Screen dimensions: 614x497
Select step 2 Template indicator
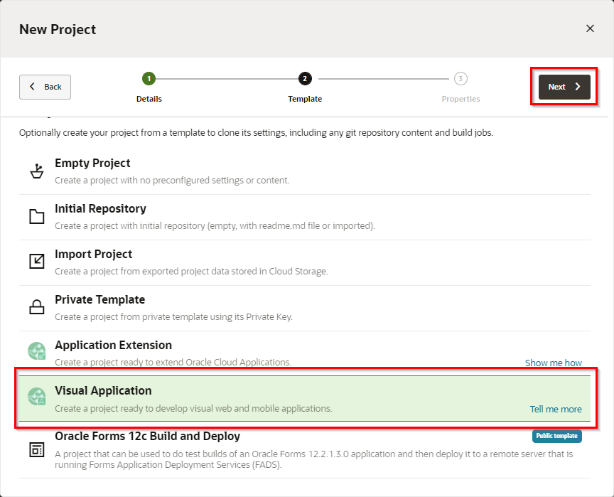click(x=305, y=79)
